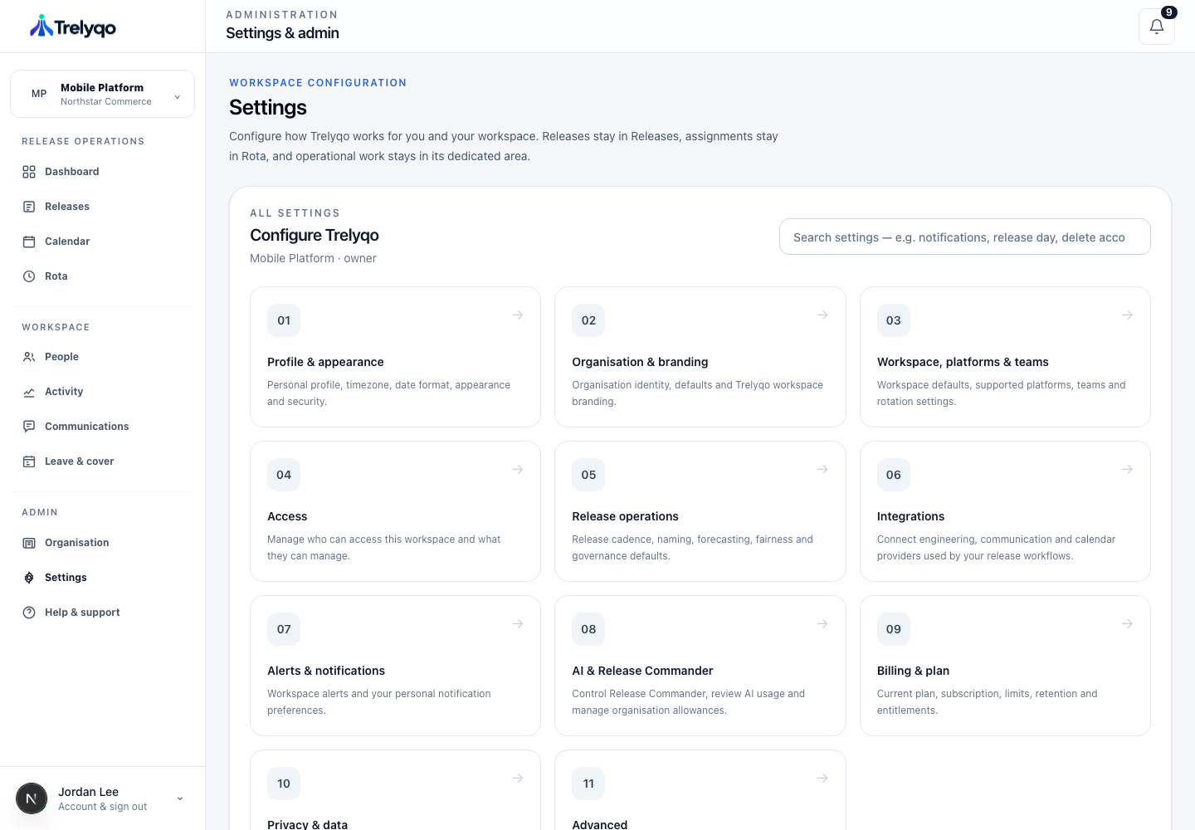The height and width of the screenshot is (830, 1195).
Task: Click the arrow on Access card
Action: click(517, 470)
